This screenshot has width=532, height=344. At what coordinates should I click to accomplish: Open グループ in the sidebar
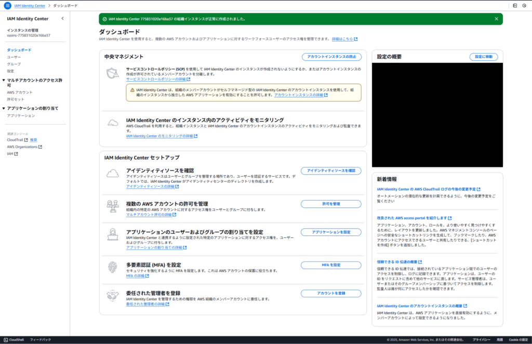[14, 64]
